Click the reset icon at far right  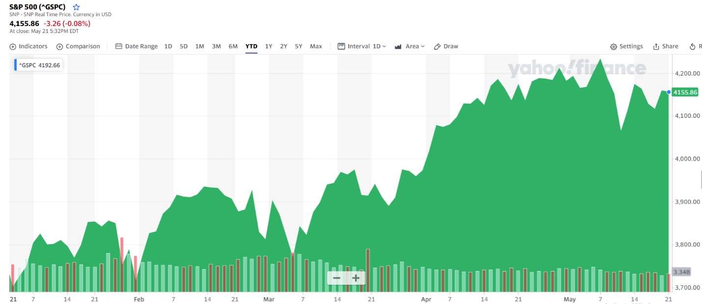693,47
